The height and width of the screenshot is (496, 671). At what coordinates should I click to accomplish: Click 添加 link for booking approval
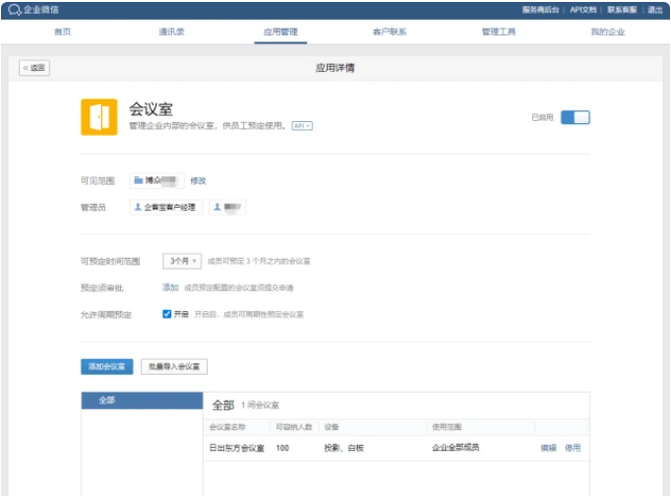[x=170, y=287]
